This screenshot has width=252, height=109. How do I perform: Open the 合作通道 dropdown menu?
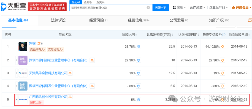pos(197,7)
